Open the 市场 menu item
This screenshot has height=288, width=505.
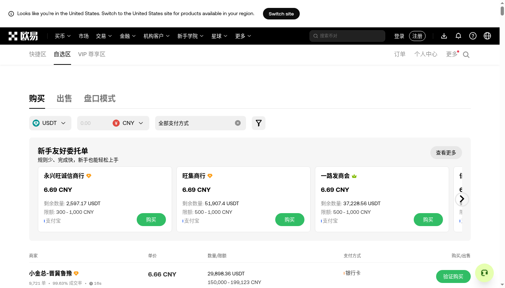(x=84, y=36)
